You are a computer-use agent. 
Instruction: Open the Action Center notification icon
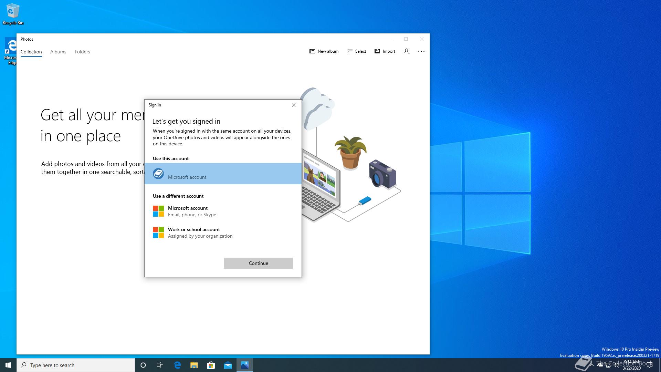[x=650, y=365]
